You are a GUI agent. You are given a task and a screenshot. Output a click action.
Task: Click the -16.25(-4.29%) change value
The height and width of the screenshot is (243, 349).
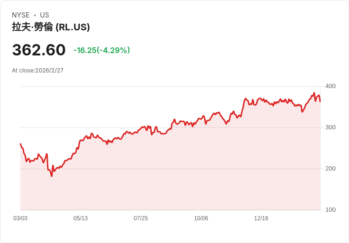coord(102,50)
